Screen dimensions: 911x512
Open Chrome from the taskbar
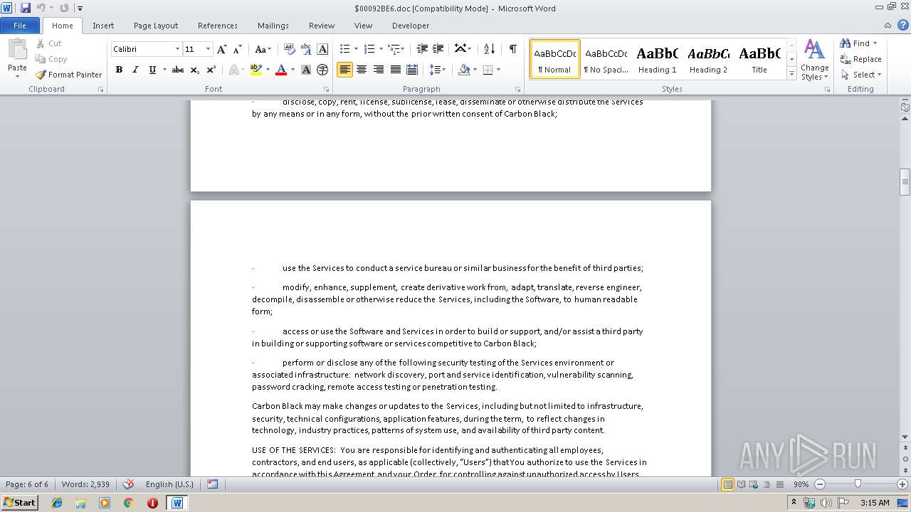[x=128, y=503]
